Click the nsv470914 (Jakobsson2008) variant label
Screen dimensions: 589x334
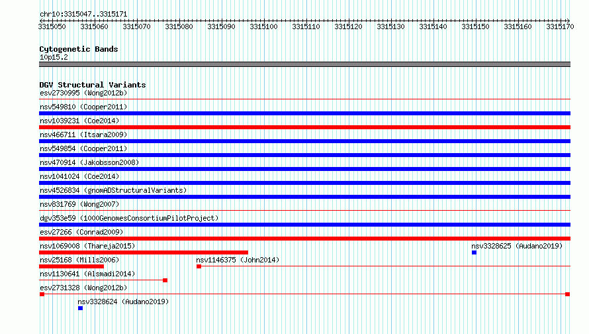click(x=89, y=162)
